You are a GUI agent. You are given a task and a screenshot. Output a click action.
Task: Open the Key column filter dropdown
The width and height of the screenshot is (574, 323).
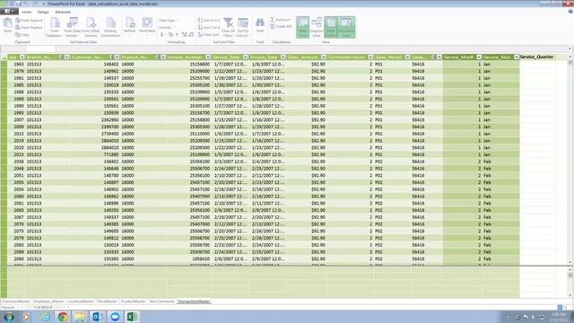click(22, 57)
